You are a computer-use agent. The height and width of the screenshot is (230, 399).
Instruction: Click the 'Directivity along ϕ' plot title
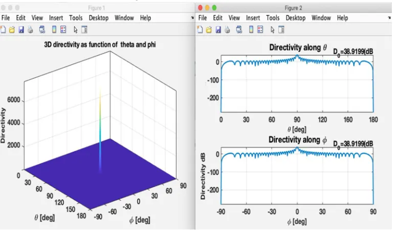pos(298,140)
